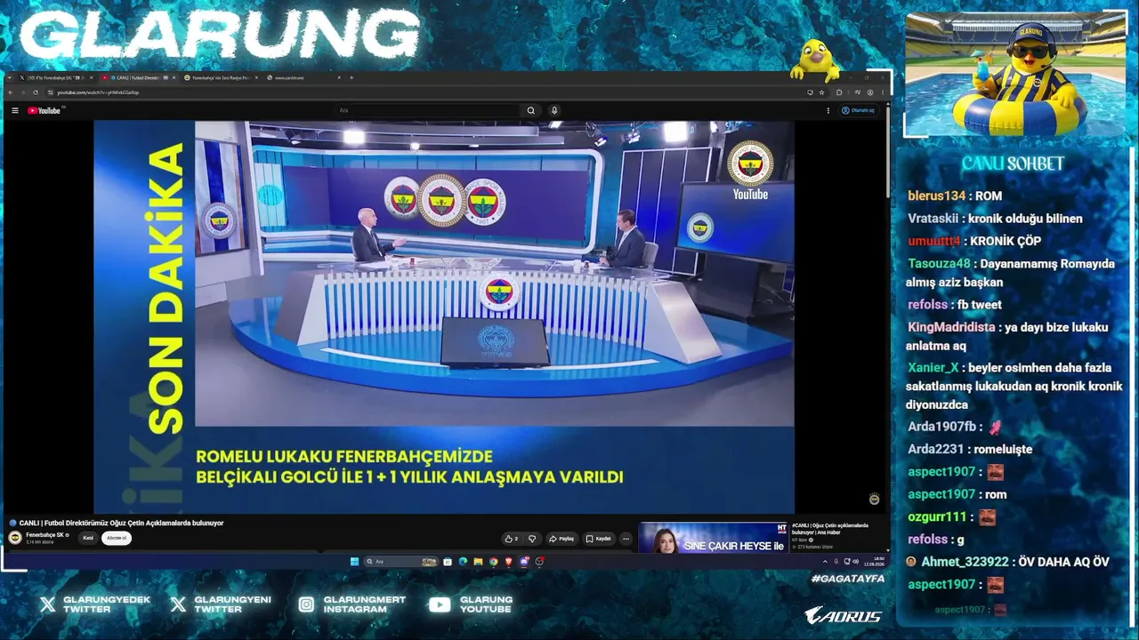Select chat username KingMadridista
Screen dimensions: 1139x640
click(951, 327)
